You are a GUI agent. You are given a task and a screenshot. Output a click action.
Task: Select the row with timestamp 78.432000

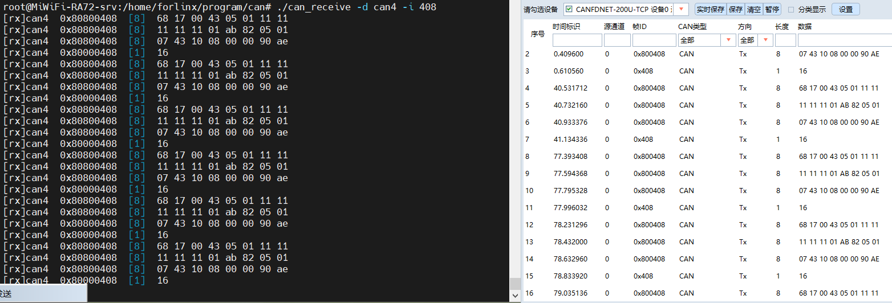tap(707, 242)
